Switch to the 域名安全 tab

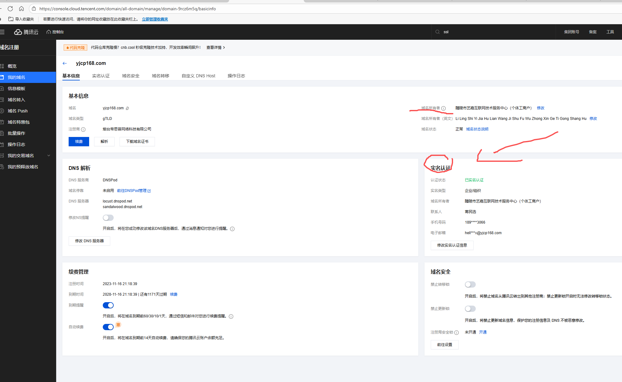coord(130,76)
